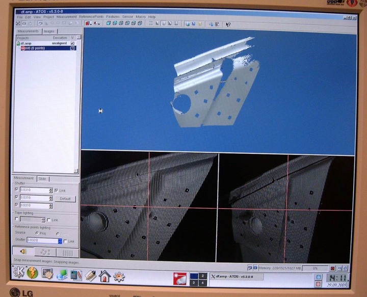This screenshot has width=367, height=297.
Task: Switch to the Images tab
Action: coord(49,32)
